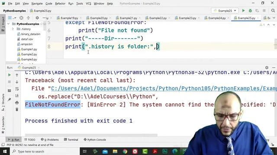Open Search Everywhere magnifier icon
Screen dimensions: 277x155
pyautogui.click(x=273, y=11)
